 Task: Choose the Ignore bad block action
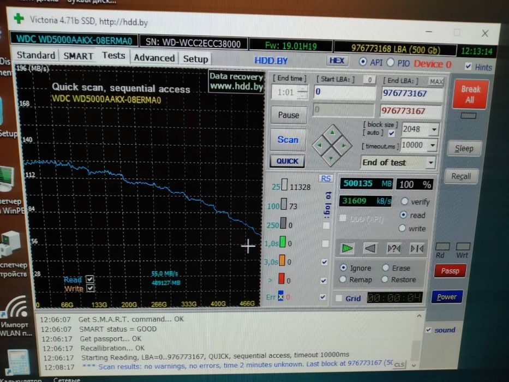pos(343,267)
